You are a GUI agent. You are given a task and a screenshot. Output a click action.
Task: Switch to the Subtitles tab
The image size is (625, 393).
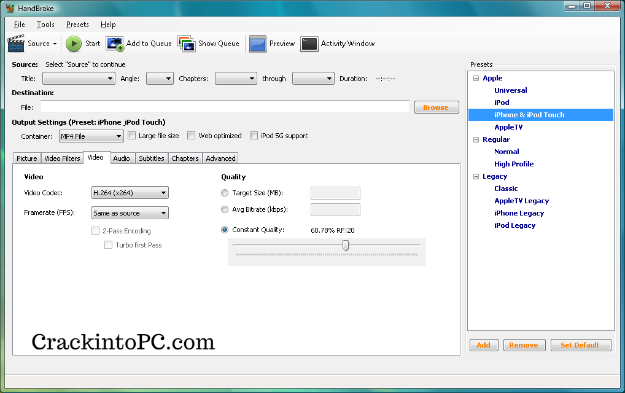152,158
